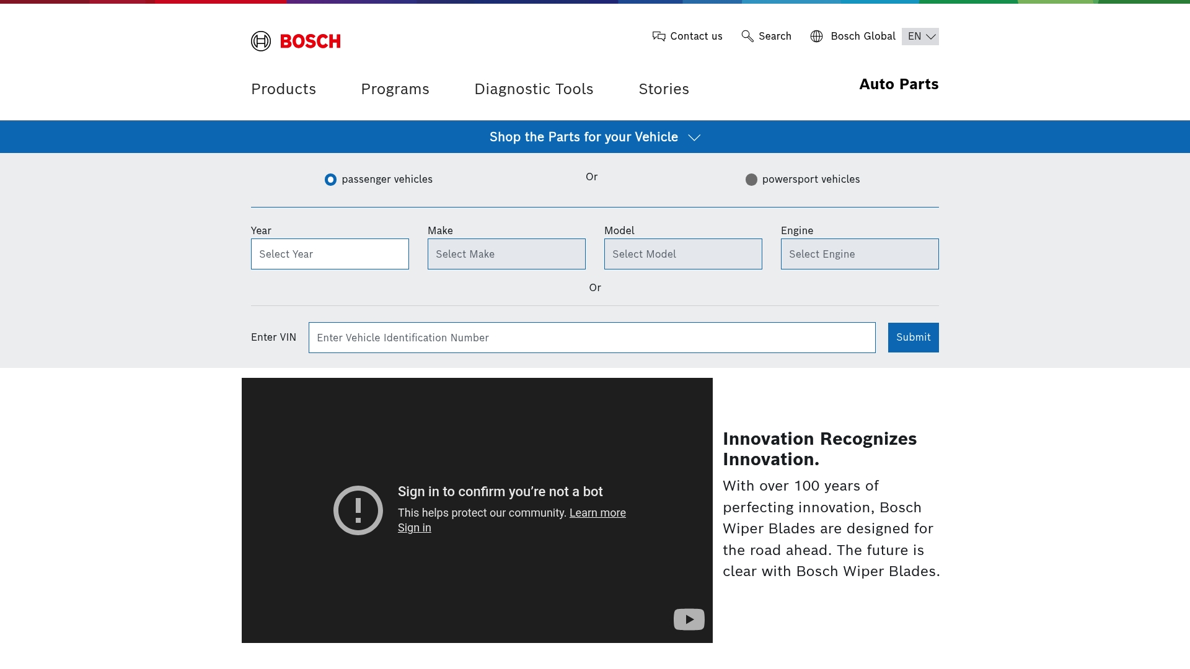Select passenger vehicles radio button

330,180
